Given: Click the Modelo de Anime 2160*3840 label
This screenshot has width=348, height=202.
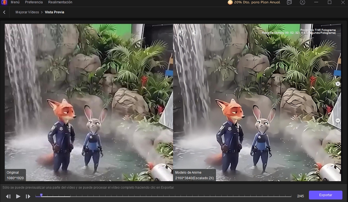Looking at the screenshot, I should click(194, 175).
